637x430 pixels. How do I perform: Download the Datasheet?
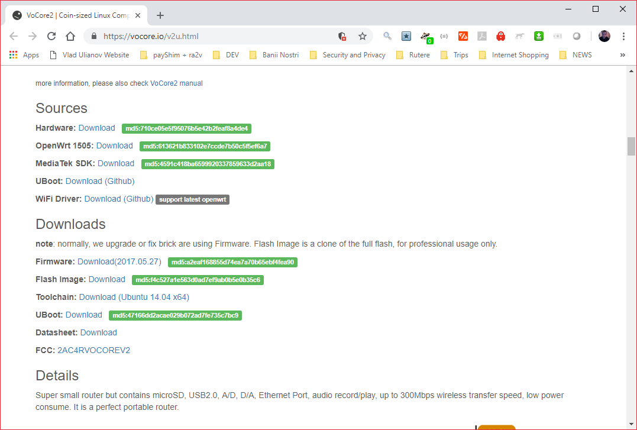point(99,333)
